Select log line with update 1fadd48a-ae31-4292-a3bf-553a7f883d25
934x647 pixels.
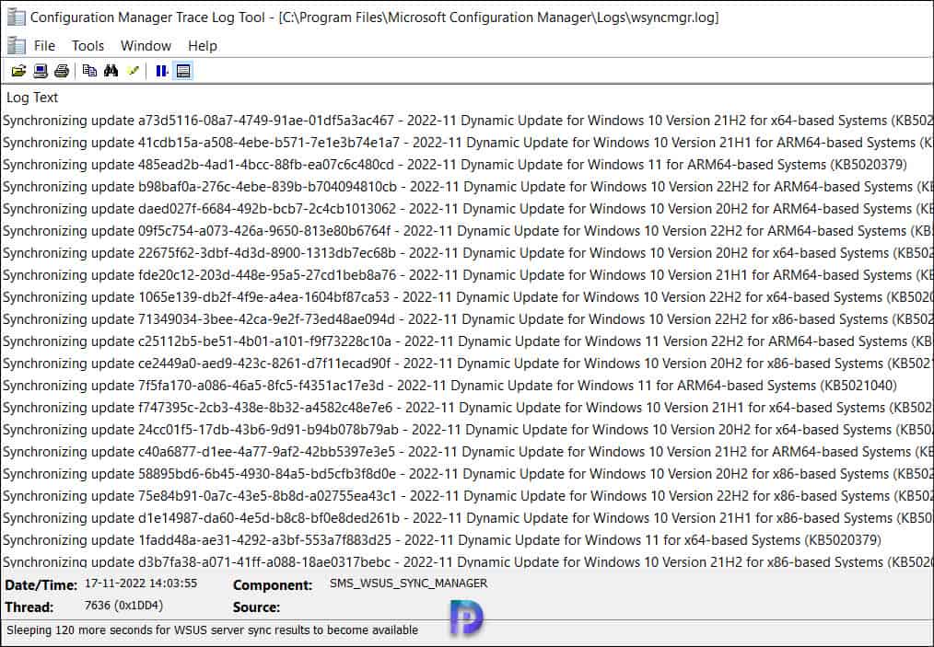pyautogui.click(x=467, y=540)
